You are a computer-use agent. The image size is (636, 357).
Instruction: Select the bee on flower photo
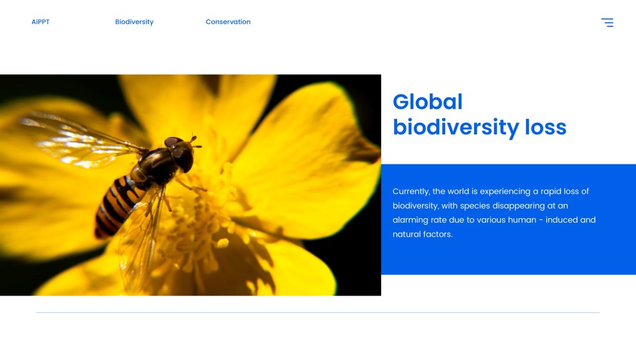point(190,185)
